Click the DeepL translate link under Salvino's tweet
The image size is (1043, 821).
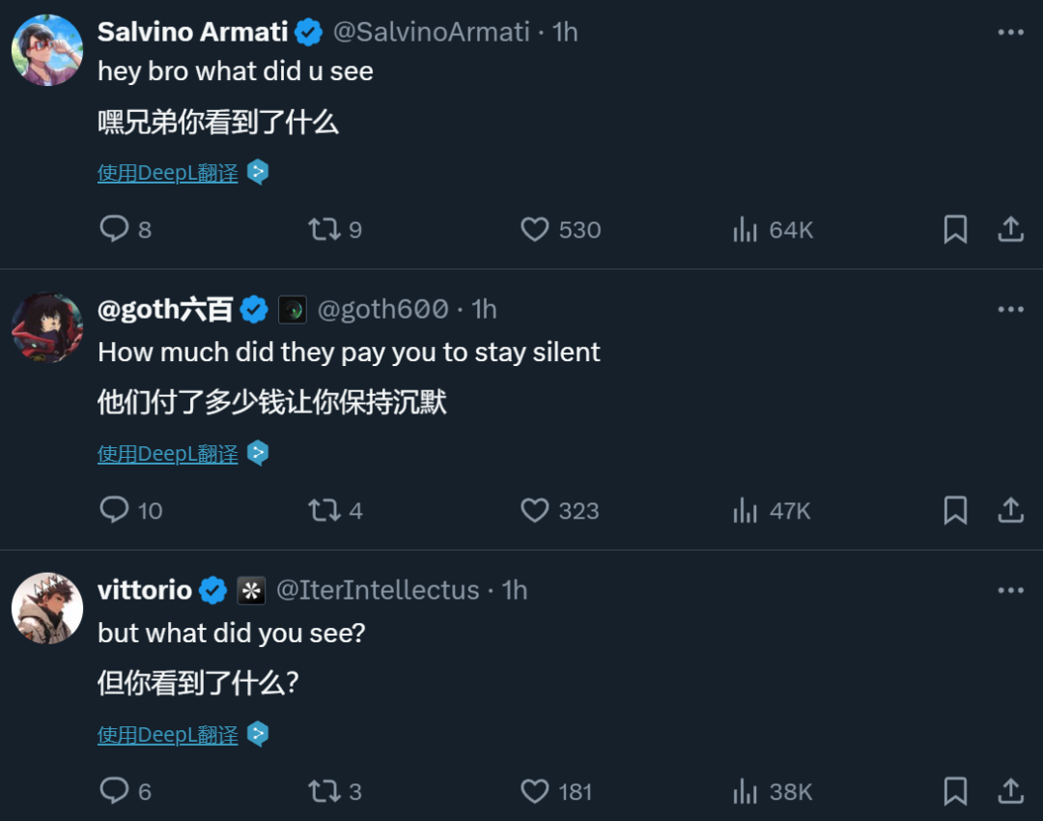pos(168,173)
